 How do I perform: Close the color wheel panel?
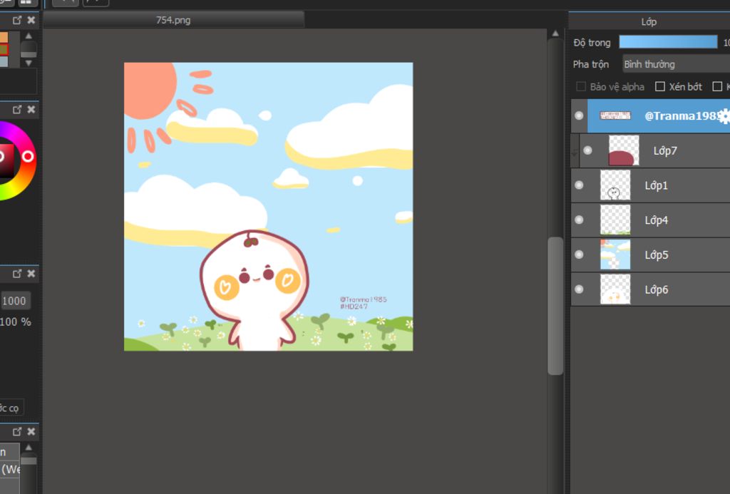coord(31,109)
